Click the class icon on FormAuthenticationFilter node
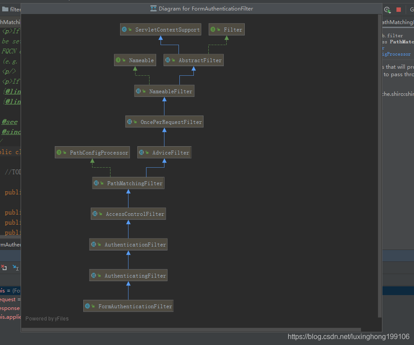414x345 pixels. coord(87,306)
